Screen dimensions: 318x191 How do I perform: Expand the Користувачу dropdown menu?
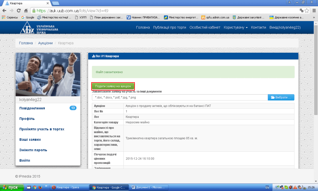pyautogui.click(x=236, y=27)
